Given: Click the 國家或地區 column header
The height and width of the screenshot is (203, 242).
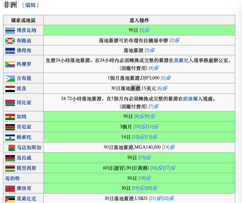Looking at the screenshot, I should [23, 20].
